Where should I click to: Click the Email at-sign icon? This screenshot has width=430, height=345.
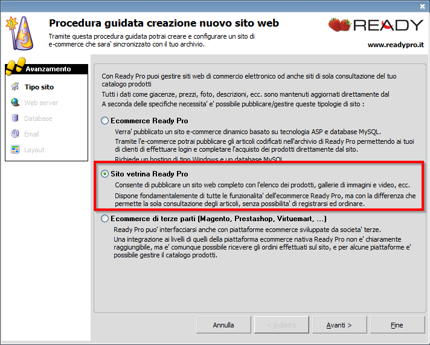[15, 134]
